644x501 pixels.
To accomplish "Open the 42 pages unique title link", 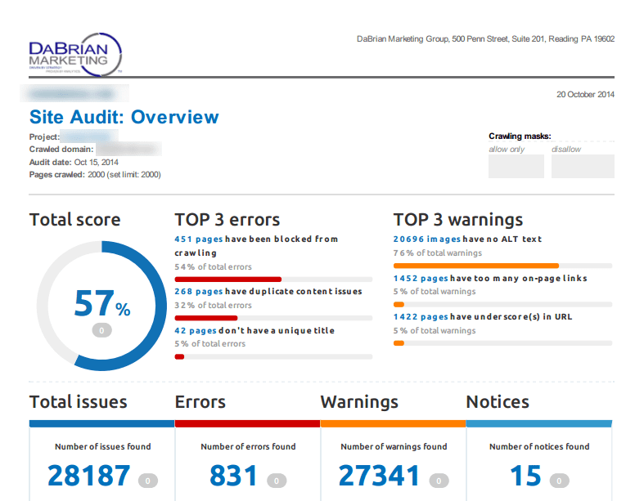I will (196, 331).
